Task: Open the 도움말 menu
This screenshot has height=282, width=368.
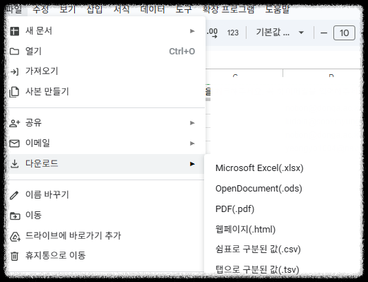Action: click(x=278, y=9)
